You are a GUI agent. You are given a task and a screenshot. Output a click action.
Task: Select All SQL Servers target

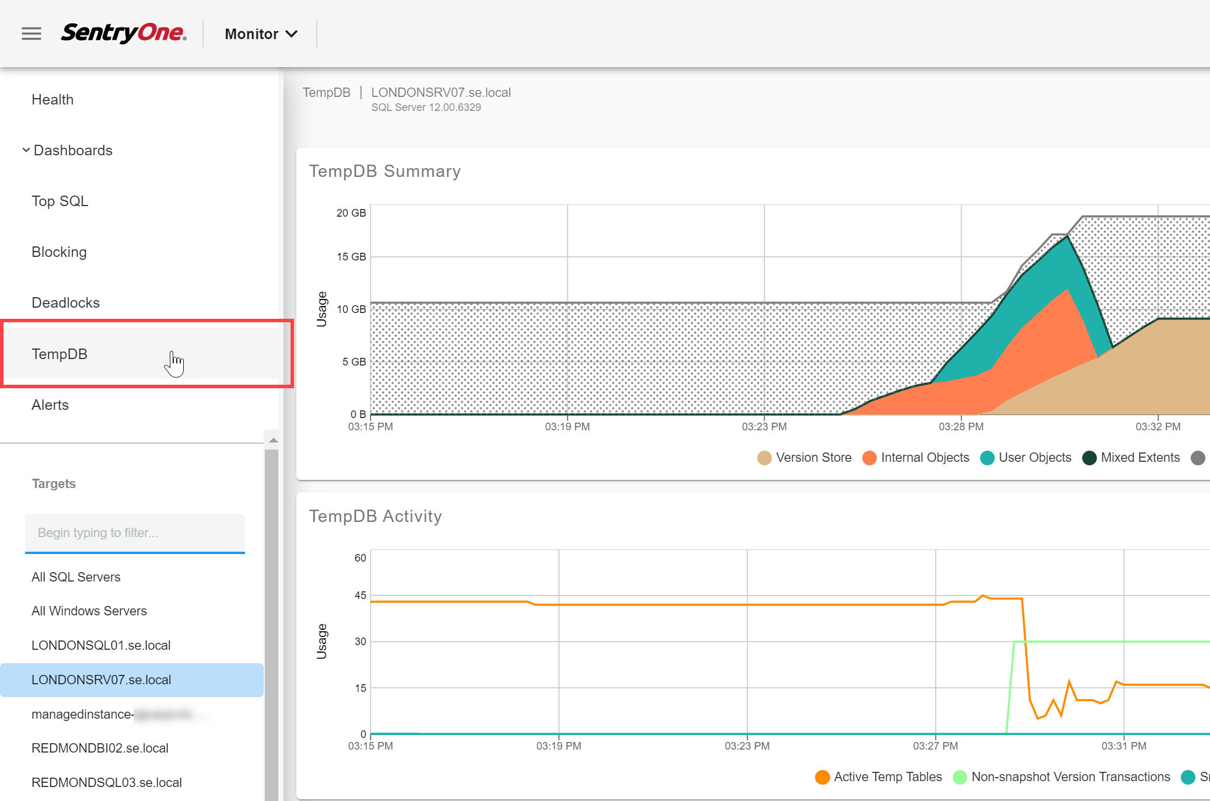coord(76,577)
